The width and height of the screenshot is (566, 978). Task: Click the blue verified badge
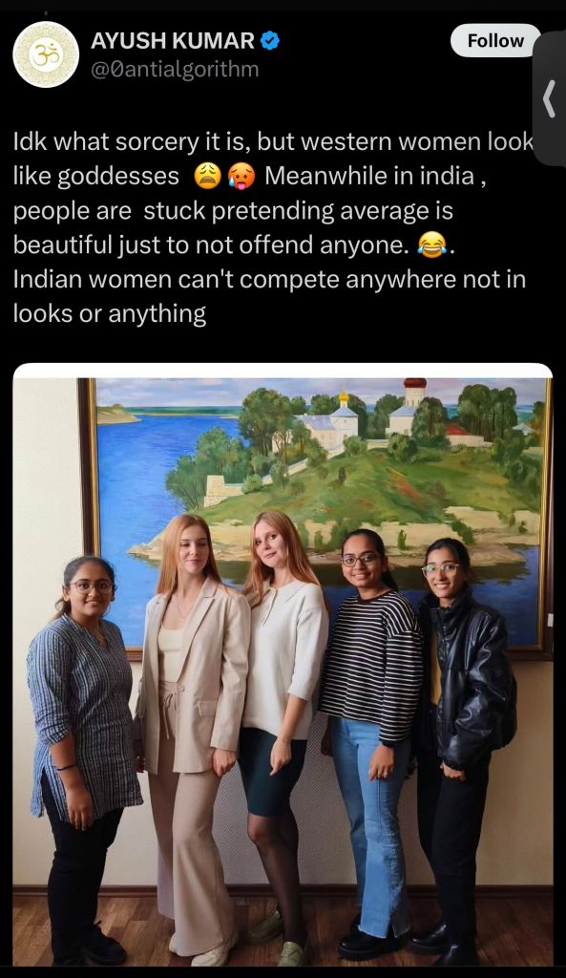coord(269,41)
